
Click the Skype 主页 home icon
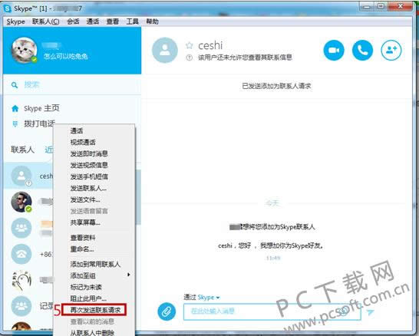[15, 108]
